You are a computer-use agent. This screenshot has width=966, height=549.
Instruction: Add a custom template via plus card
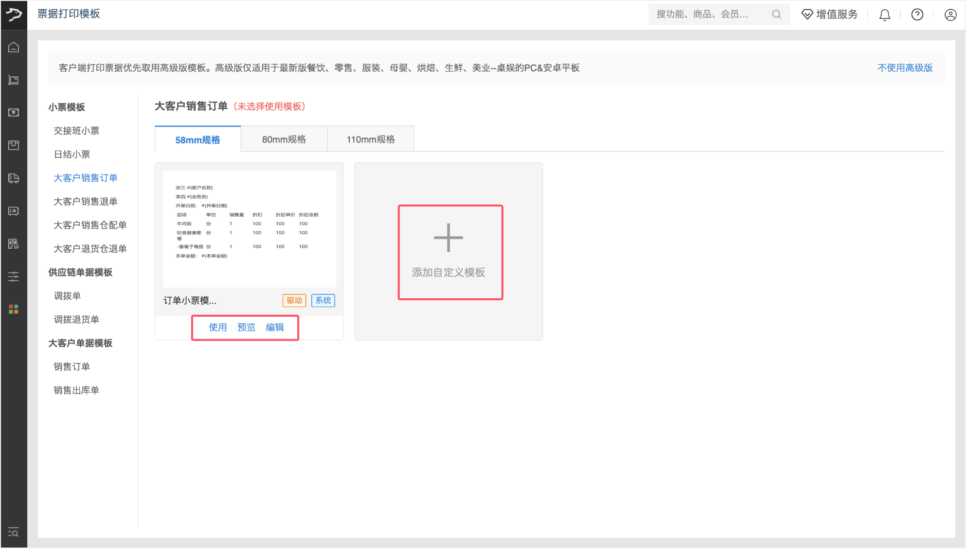coord(448,252)
